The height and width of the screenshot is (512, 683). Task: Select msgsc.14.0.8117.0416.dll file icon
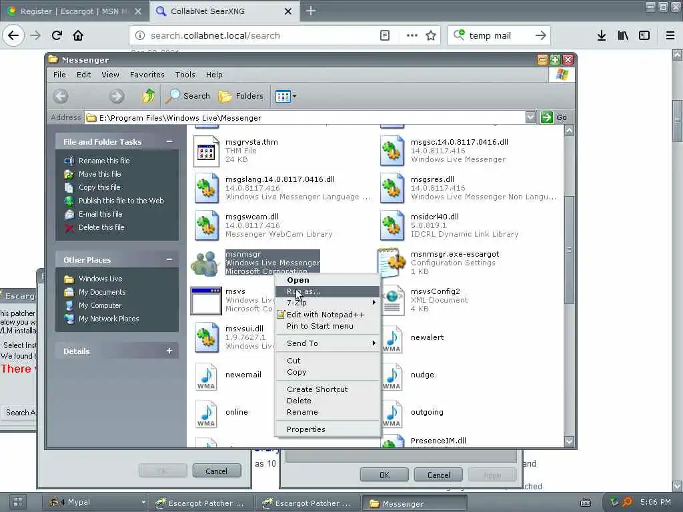(392, 151)
